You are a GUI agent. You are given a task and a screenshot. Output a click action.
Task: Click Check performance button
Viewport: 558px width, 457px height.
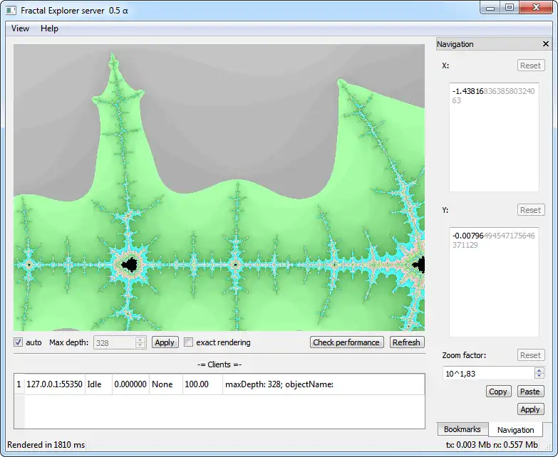pyautogui.click(x=346, y=342)
